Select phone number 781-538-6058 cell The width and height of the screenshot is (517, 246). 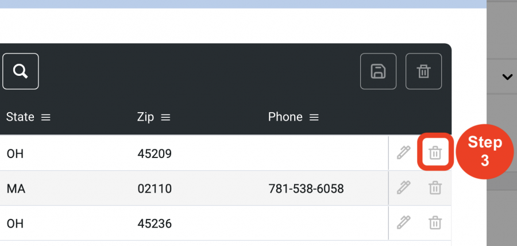pos(306,189)
